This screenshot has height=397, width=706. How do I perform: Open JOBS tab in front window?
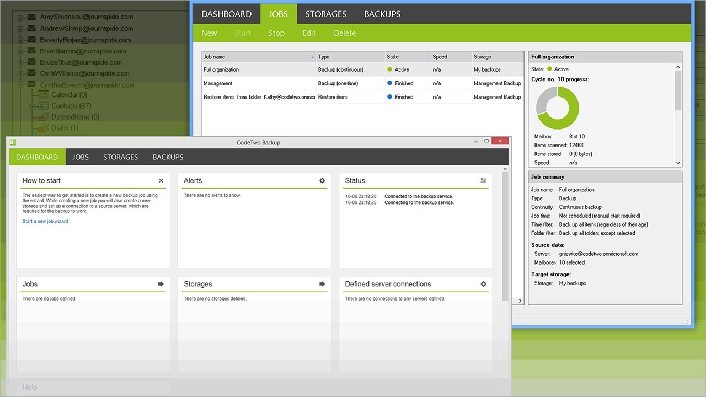pos(81,157)
